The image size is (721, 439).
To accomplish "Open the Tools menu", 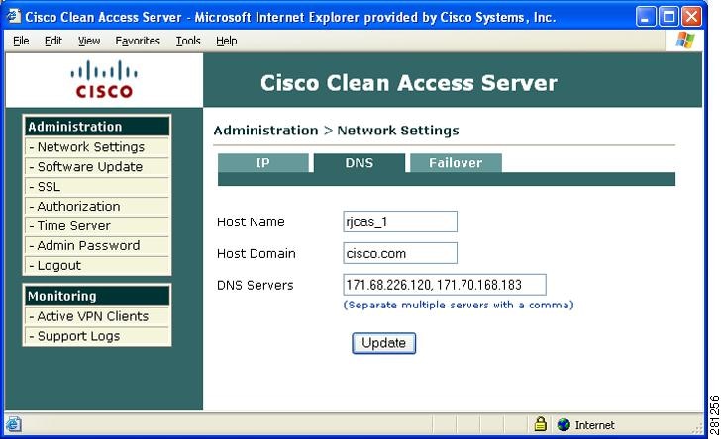I will [x=188, y=41].
